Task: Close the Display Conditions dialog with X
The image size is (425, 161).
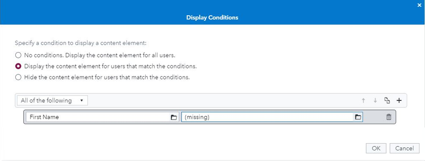Action: [419, 5]
